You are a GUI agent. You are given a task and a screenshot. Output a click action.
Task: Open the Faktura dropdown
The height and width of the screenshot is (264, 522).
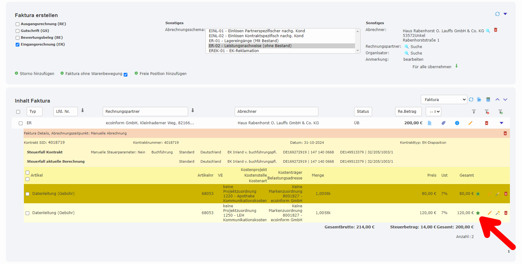pyautogui.click(x=444, y=99)
